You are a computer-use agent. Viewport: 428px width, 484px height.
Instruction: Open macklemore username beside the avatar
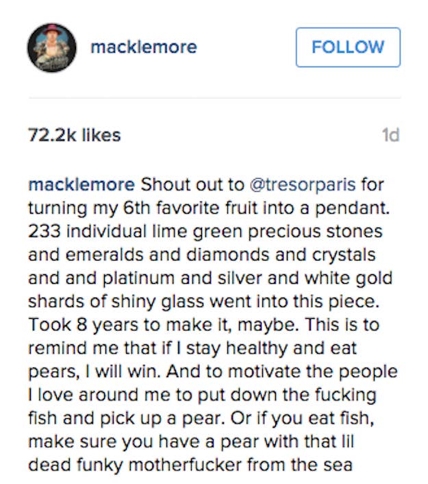(x=144, y=47)
